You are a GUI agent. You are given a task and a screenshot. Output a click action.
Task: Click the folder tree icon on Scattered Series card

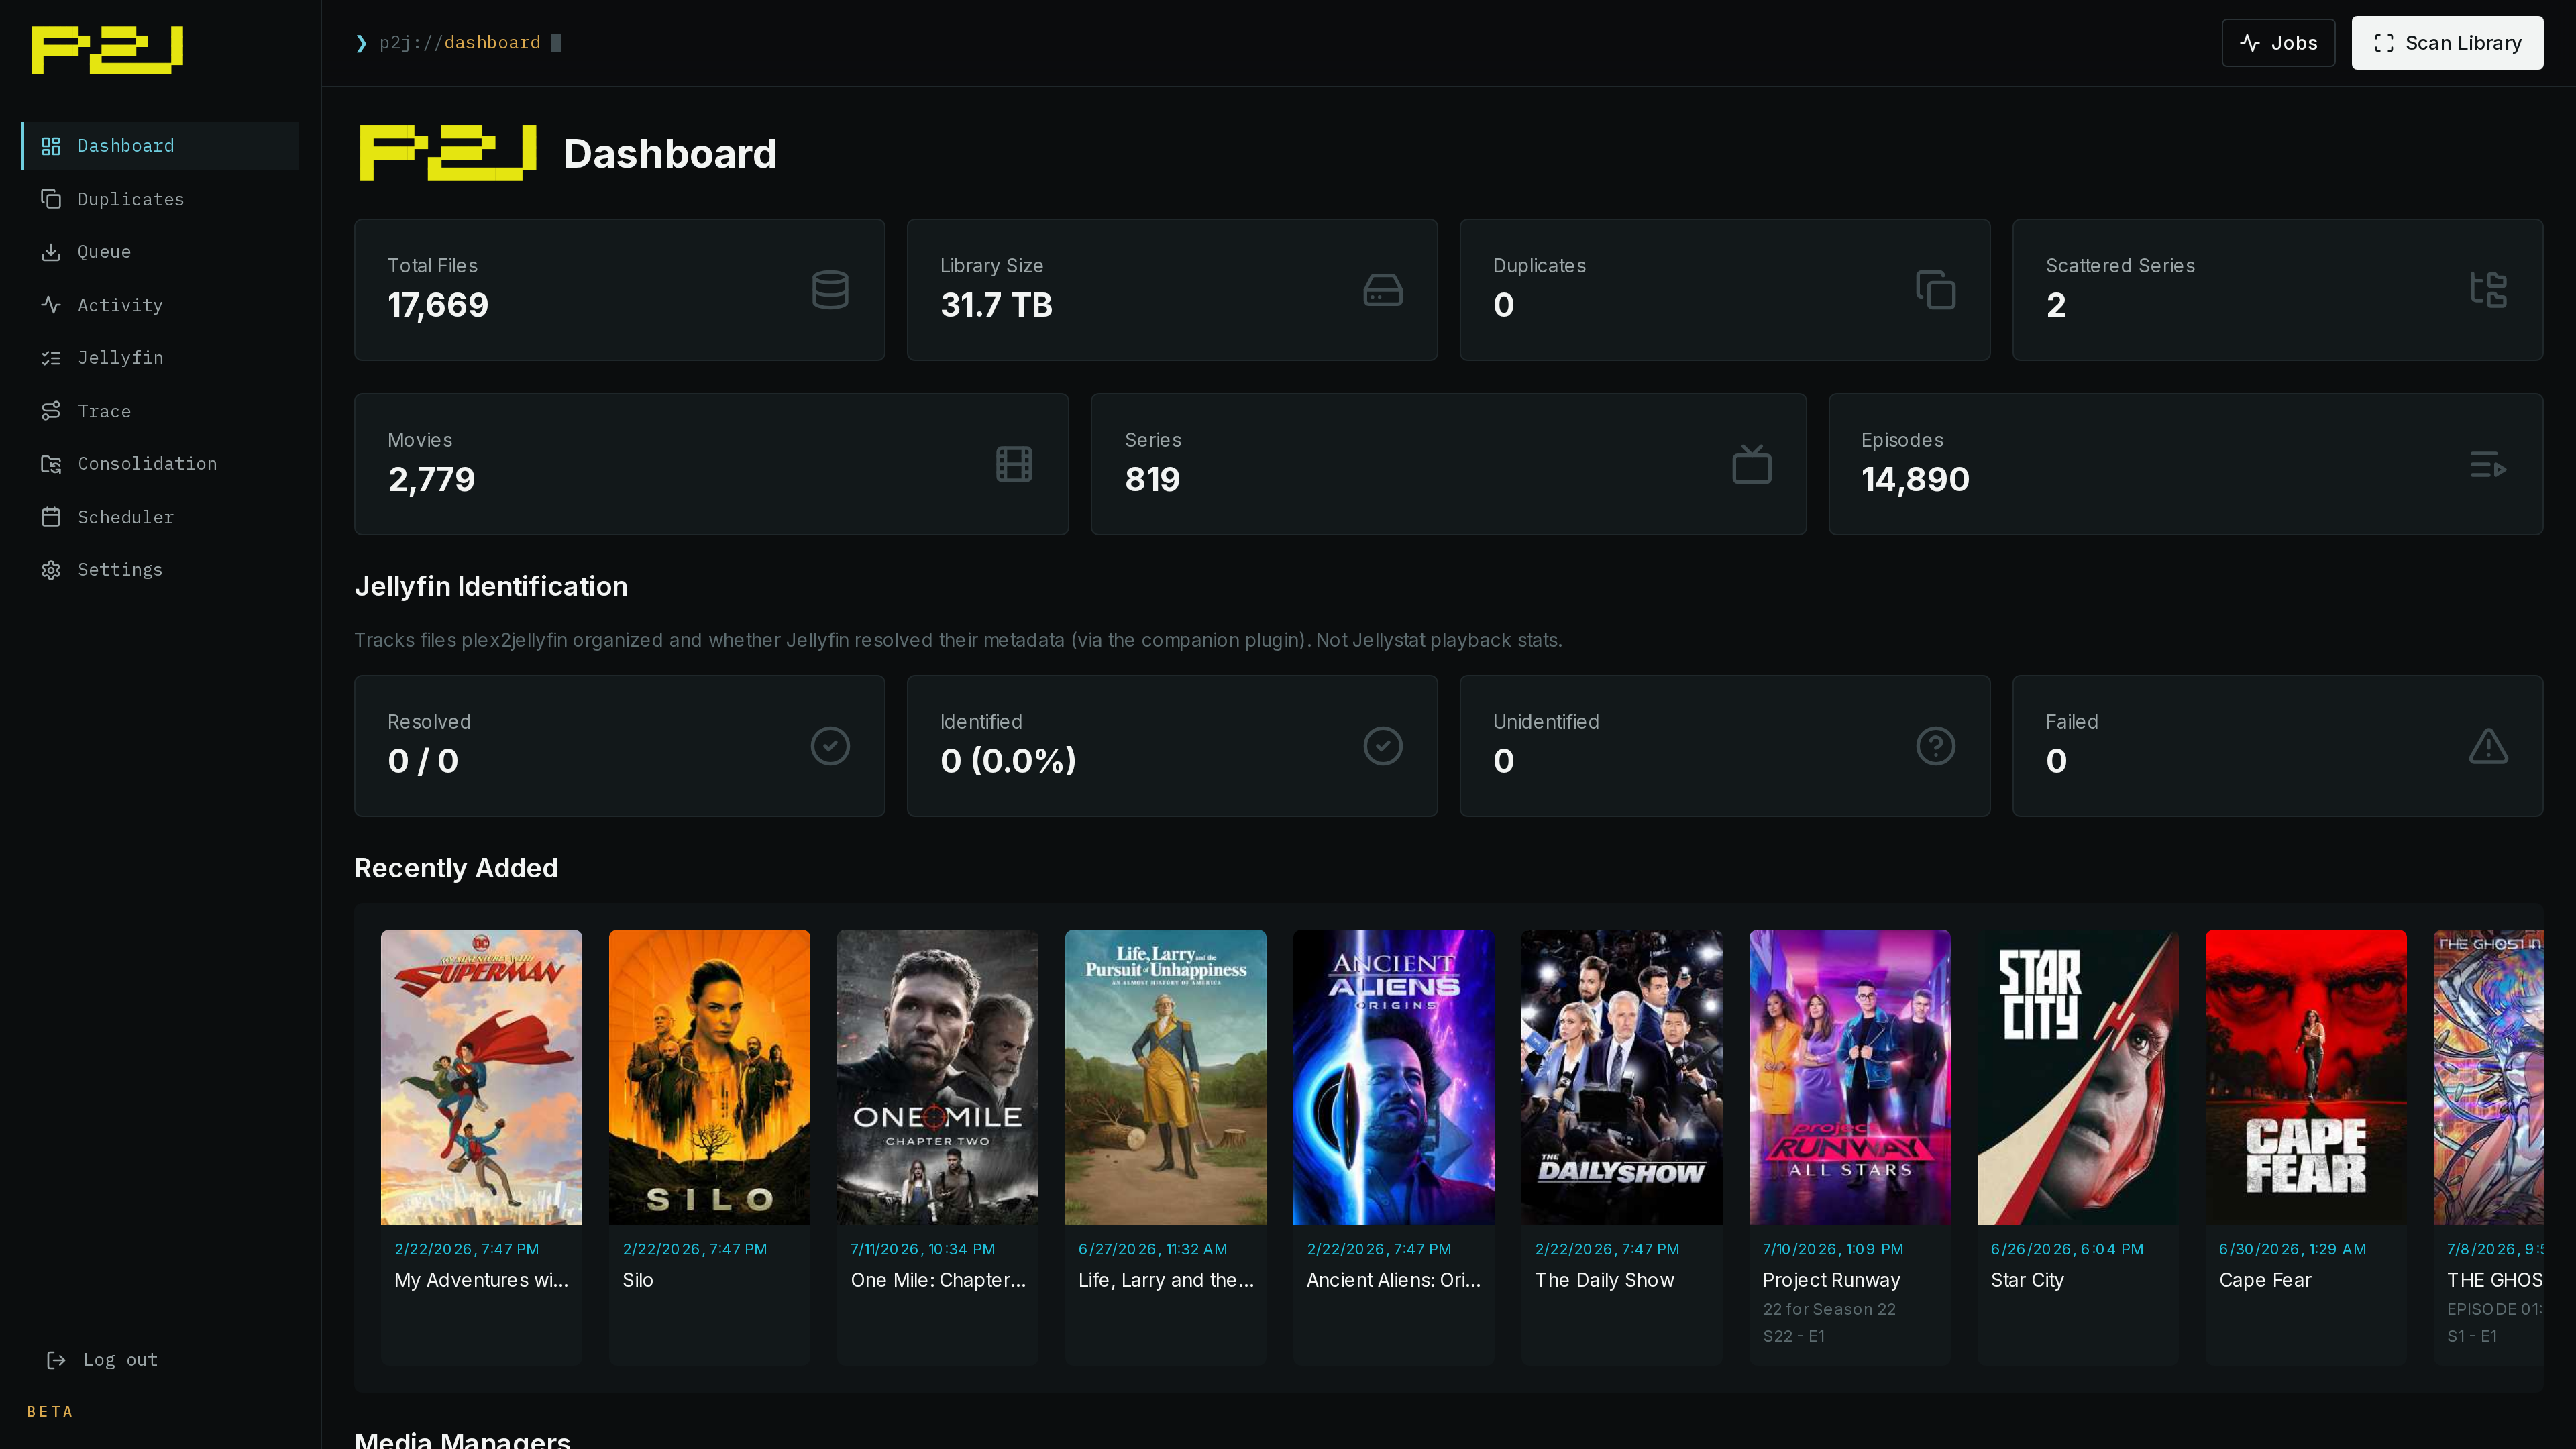tap(2488, 290)
